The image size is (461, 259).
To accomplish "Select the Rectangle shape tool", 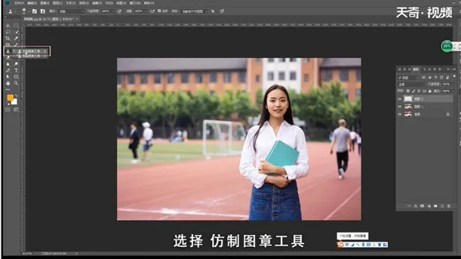I will (16, 76).
